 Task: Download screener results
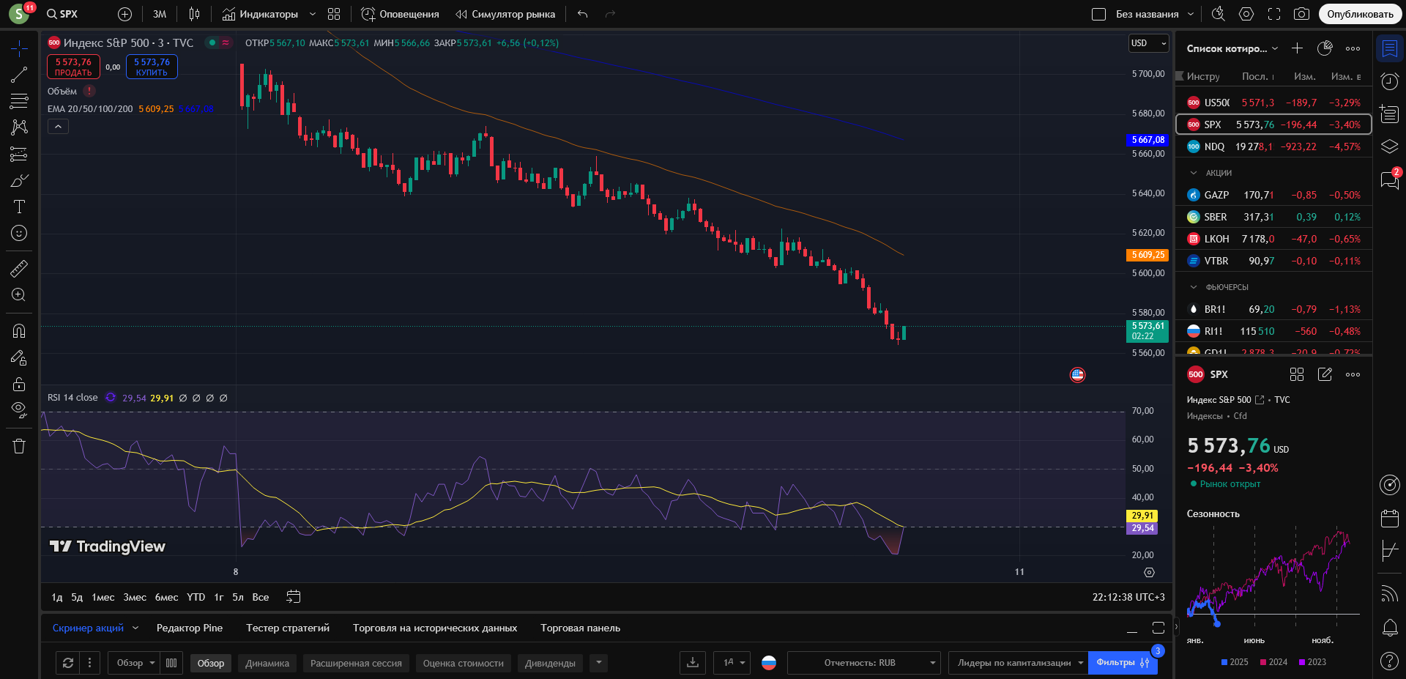[693, 663]
